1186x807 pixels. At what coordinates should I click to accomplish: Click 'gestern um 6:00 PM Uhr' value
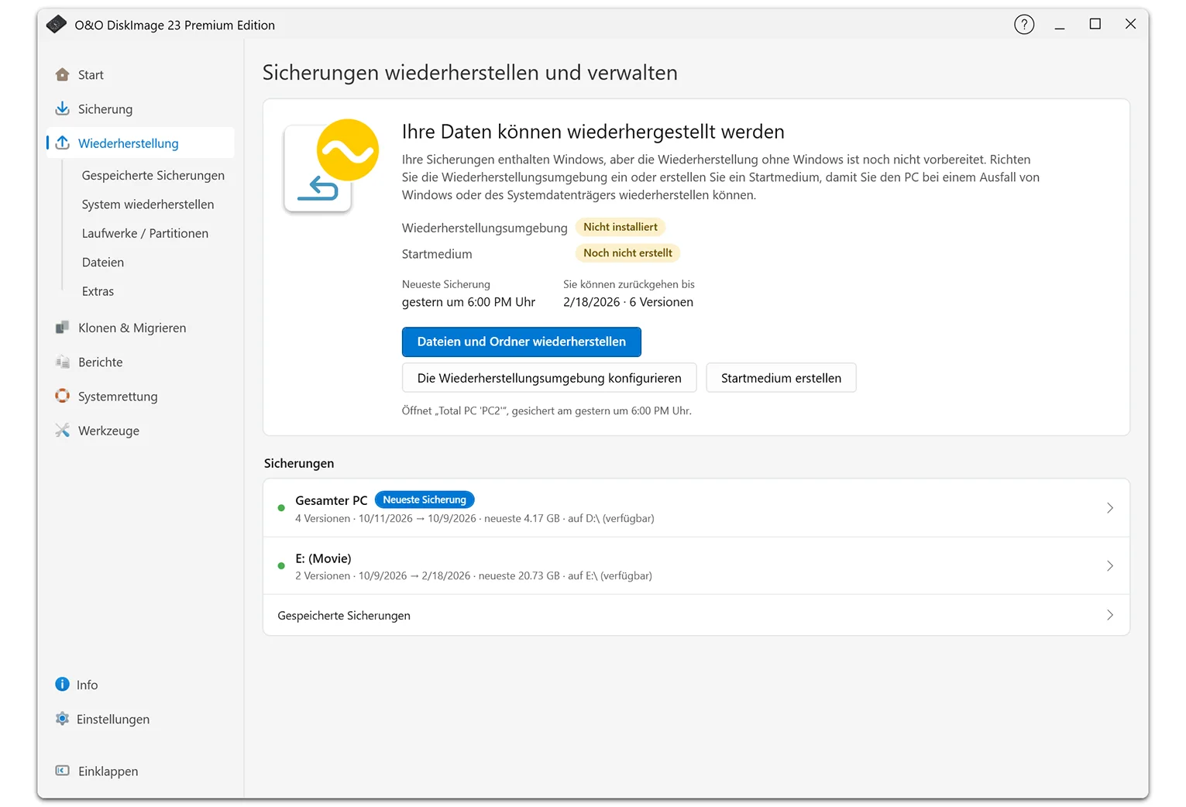tap(469, 302)
